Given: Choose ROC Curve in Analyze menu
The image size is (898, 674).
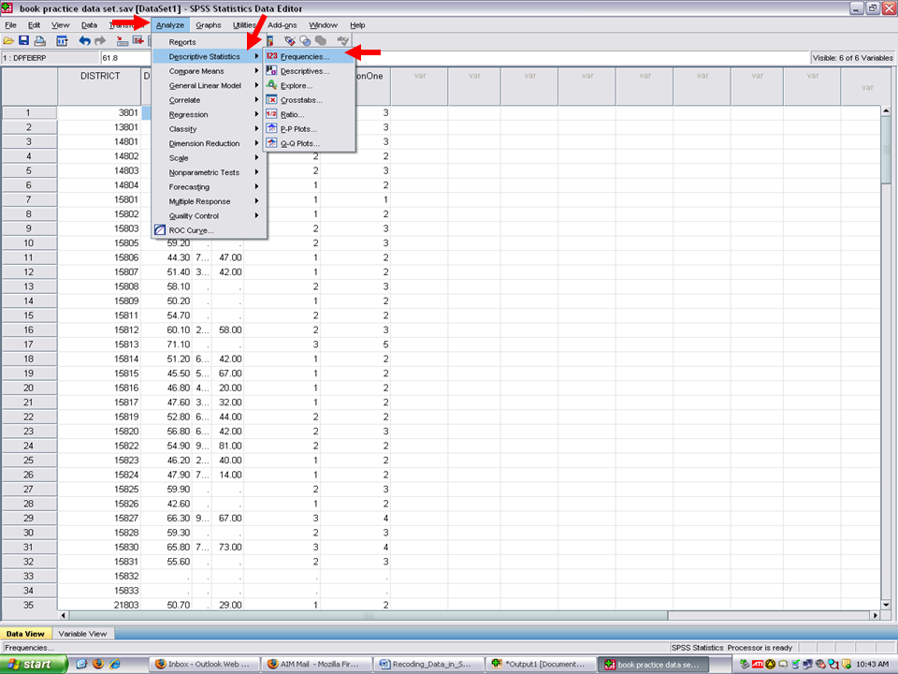Looking at the screenshot, I should point(191,230).
